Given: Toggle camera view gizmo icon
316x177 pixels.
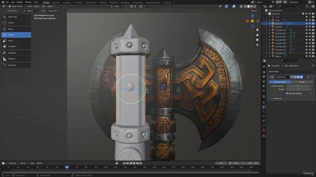Looking at the screenshot, I should click(257, 40).
